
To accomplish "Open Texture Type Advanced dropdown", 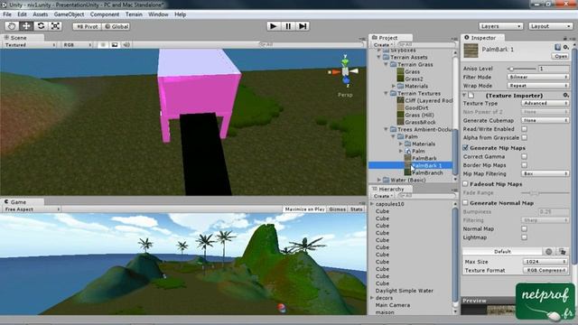I will pyautogui.click(x=545, y=103).
